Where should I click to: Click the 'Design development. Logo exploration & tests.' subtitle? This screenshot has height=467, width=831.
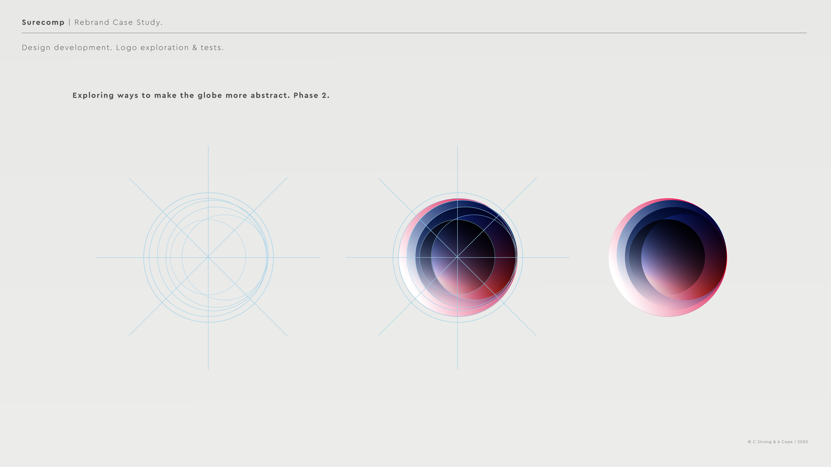click(123, 47)
